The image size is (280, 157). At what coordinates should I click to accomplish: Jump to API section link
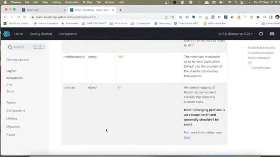(250, 63)
